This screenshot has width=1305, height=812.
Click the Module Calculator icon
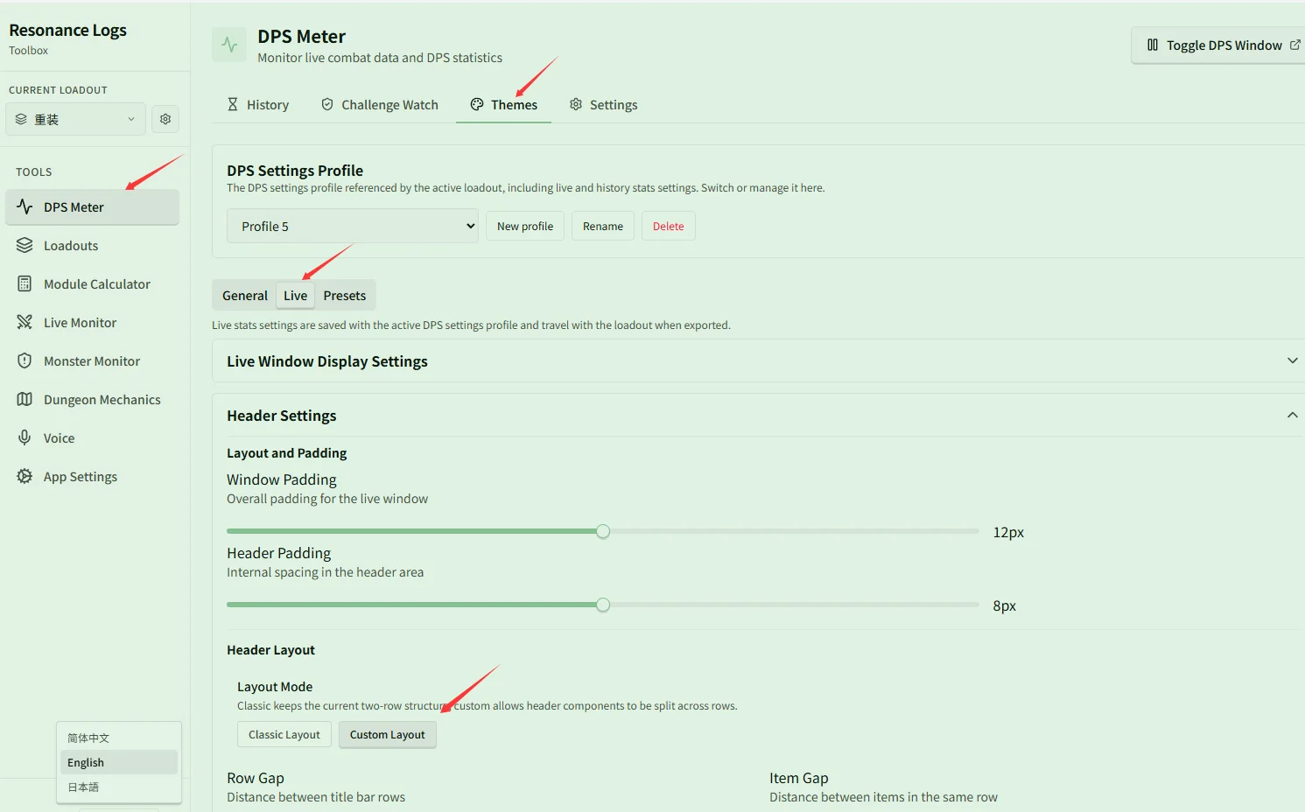[x=25, y=283]
